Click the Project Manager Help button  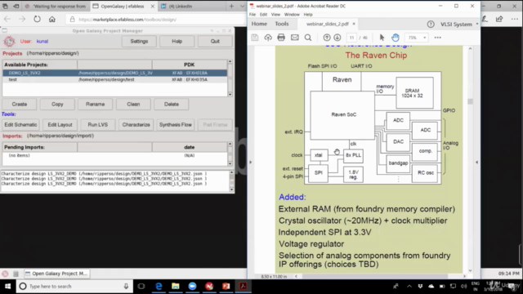pos(177,42)
